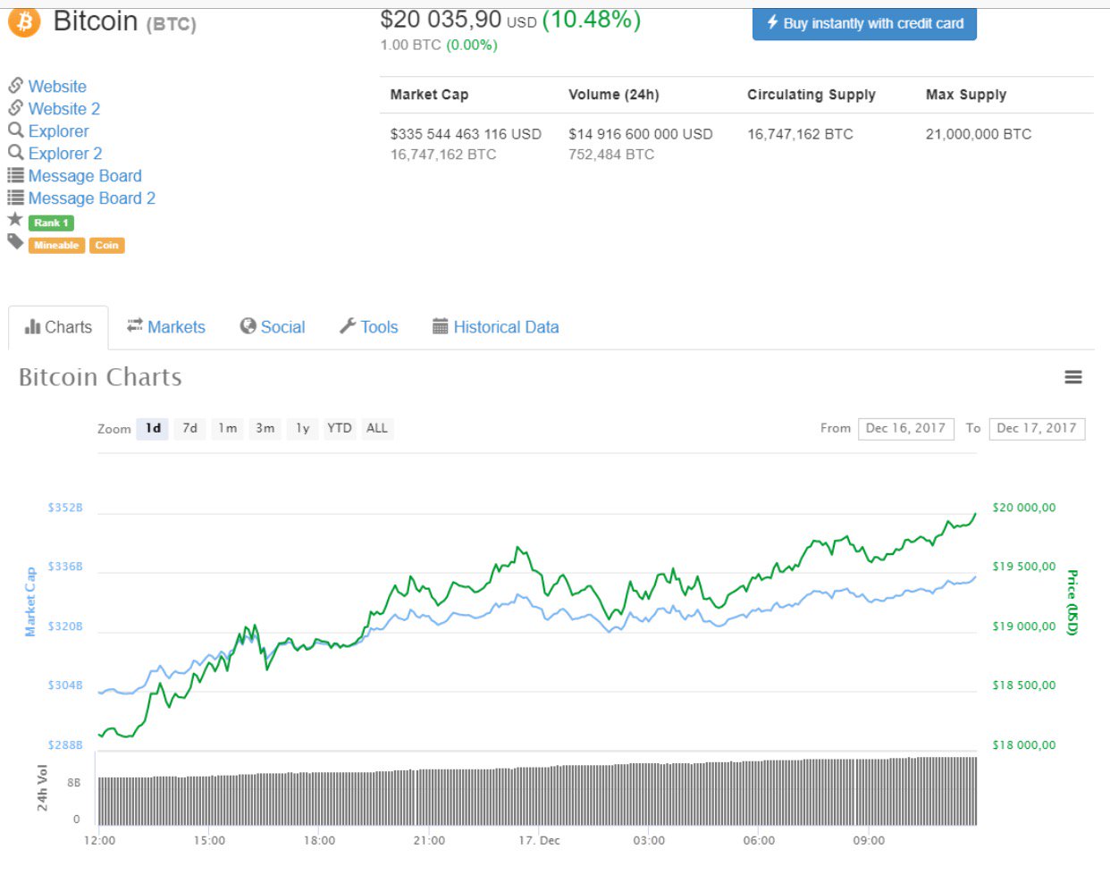Click the tag icon beside Mineable

click(15, 242)
